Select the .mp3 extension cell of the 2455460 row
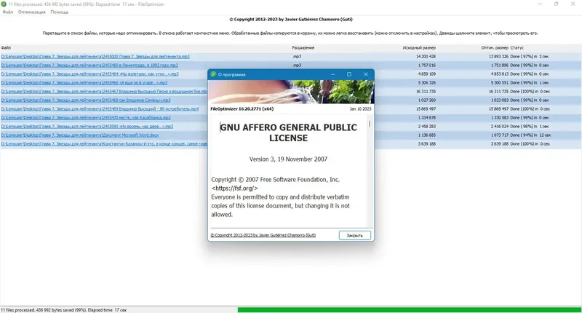The image size is (582, 313). point(297,65)
